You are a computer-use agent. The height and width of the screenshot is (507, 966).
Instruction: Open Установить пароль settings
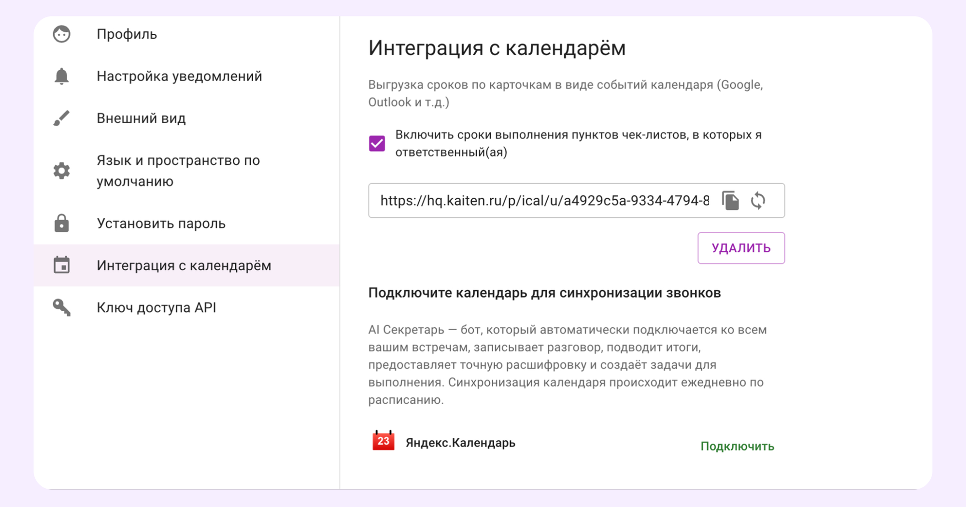161,223
